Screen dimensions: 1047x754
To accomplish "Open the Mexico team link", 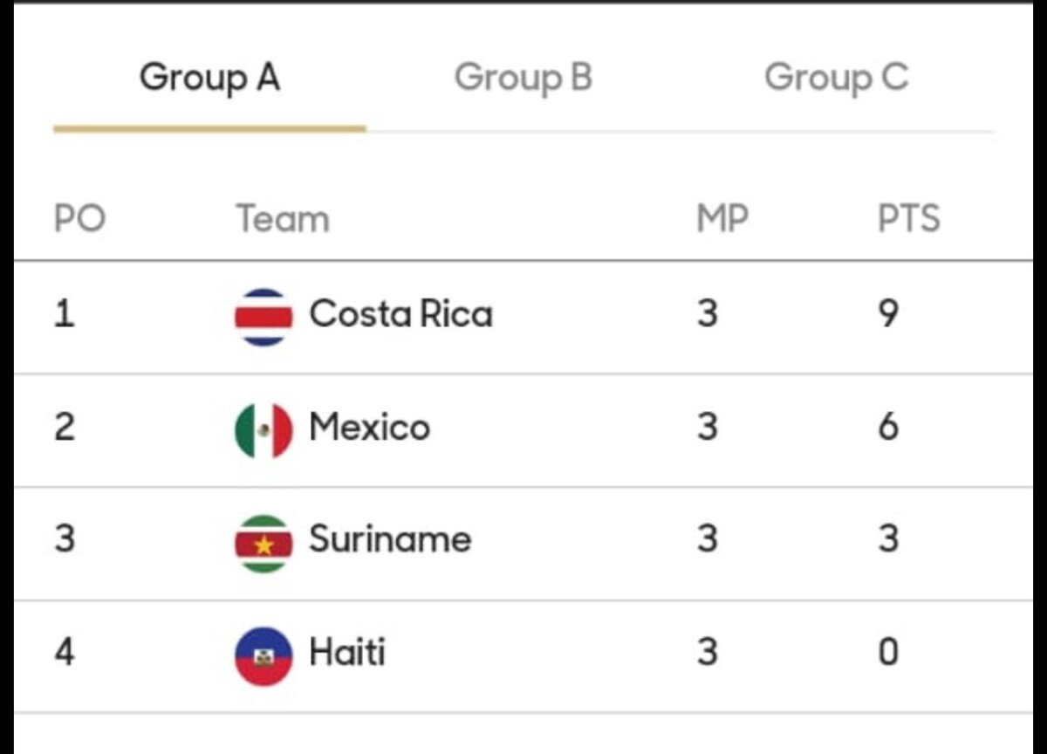I will click(369, 428).
